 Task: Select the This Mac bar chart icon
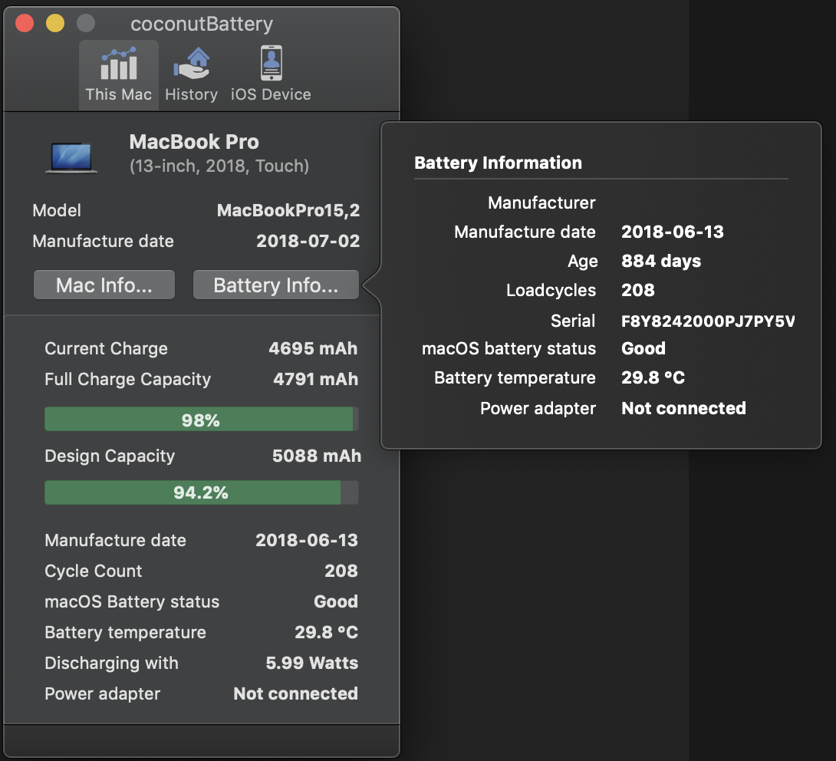click(x=118, y=64)
